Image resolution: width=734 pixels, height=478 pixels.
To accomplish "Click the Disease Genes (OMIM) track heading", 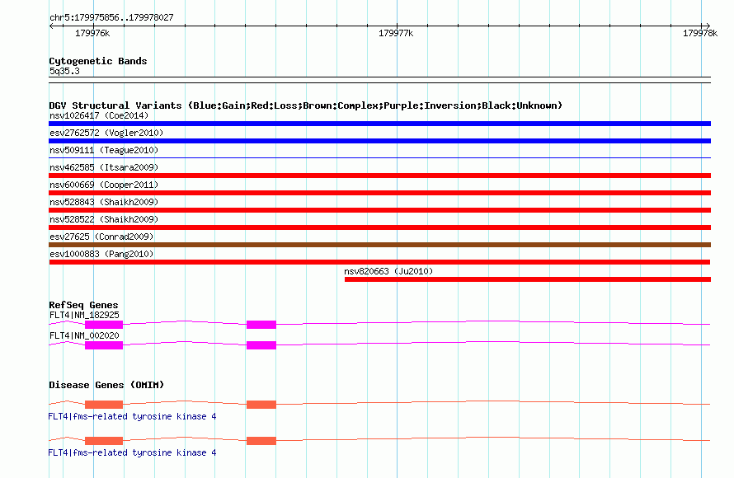I will (x=106, y=385).
